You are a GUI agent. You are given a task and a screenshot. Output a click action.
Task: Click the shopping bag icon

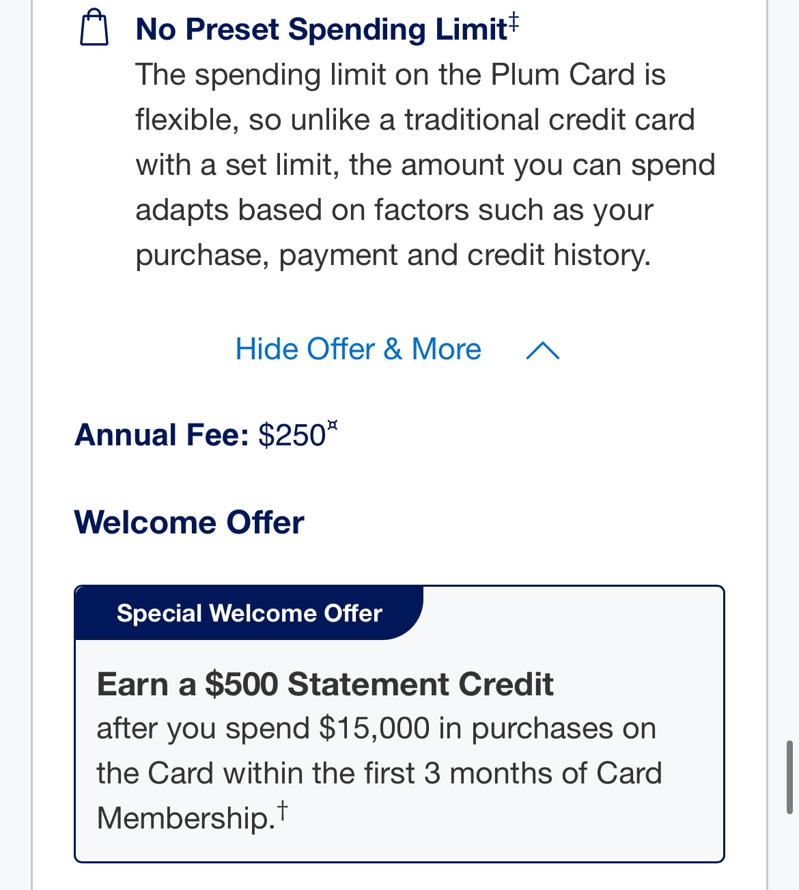94,28
